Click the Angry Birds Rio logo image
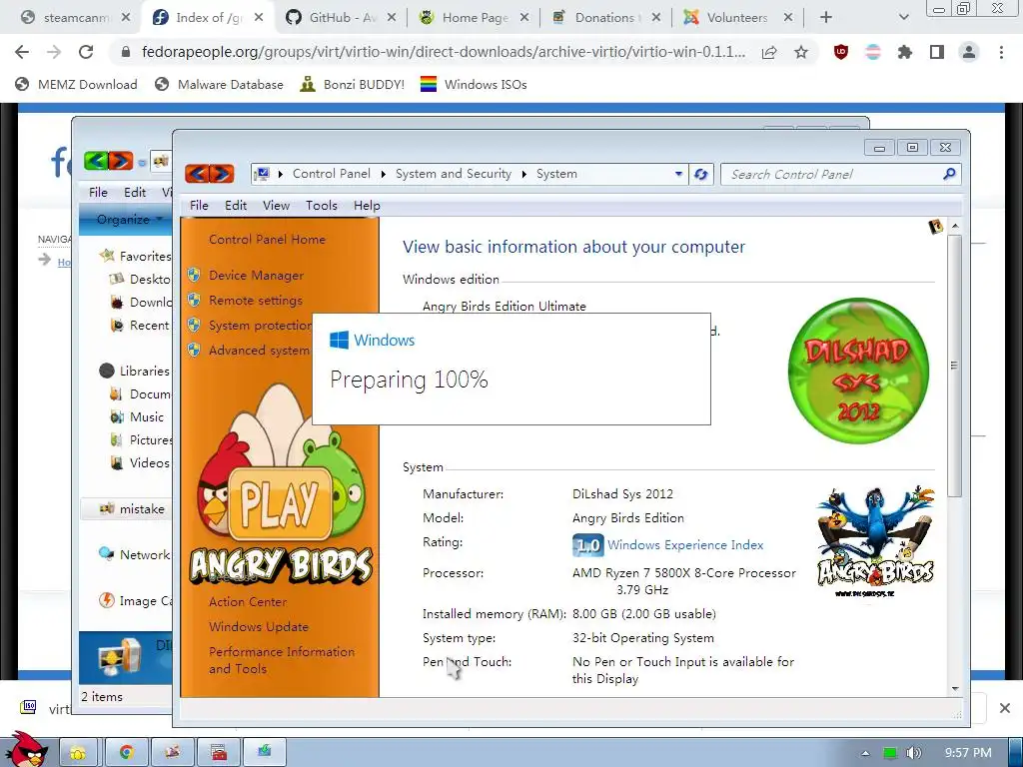 (x=876, y=540)
